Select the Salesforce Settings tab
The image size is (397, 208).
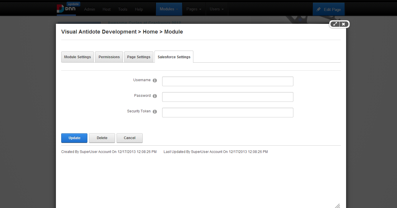tap(174, 57)
